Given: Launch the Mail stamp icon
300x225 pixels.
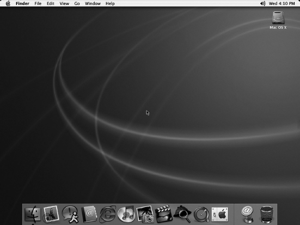Looking at the screenshot, I should pos(51,214).
